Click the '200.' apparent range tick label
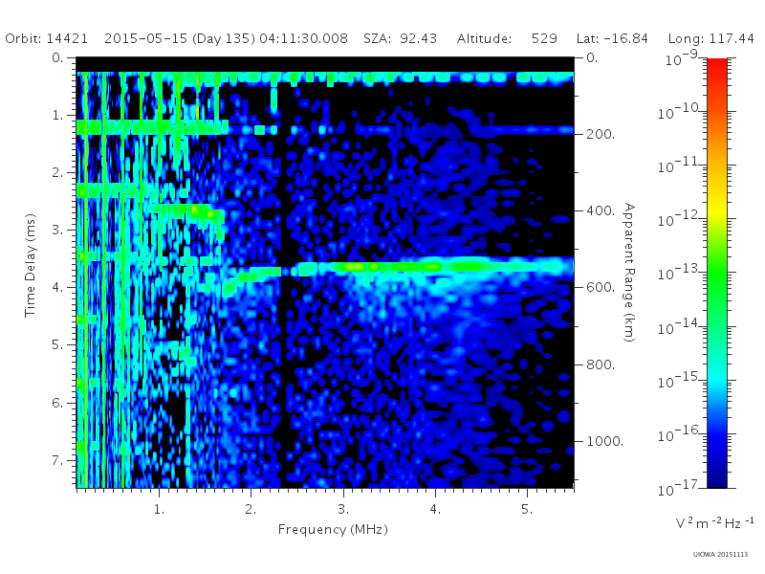The image size is (765, 574). coord(601,134)
